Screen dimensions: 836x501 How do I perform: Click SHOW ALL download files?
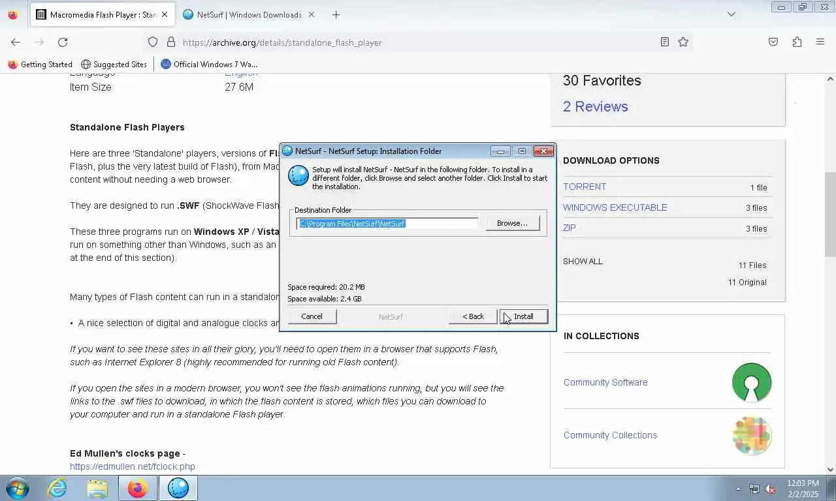[583, 261]
